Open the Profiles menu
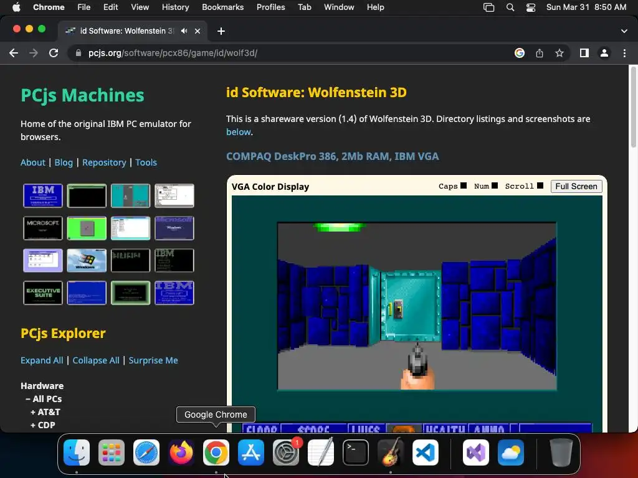 pos(270,7)
